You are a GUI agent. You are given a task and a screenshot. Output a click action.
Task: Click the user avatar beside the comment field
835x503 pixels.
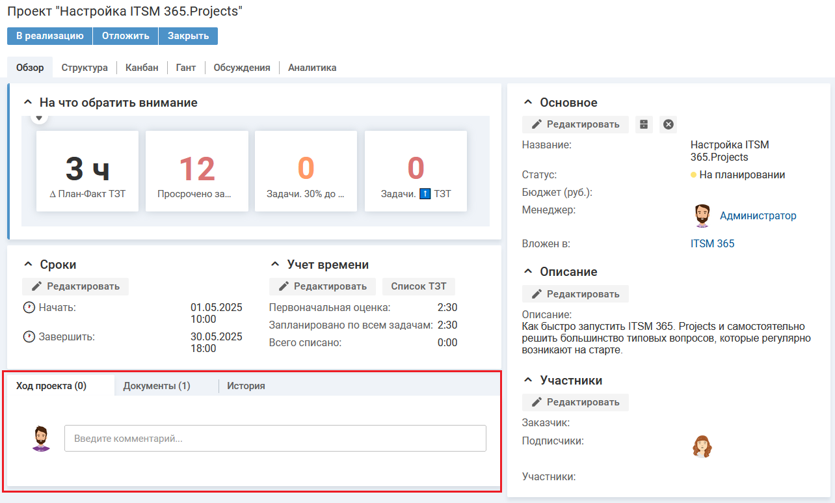click(41, 439)
